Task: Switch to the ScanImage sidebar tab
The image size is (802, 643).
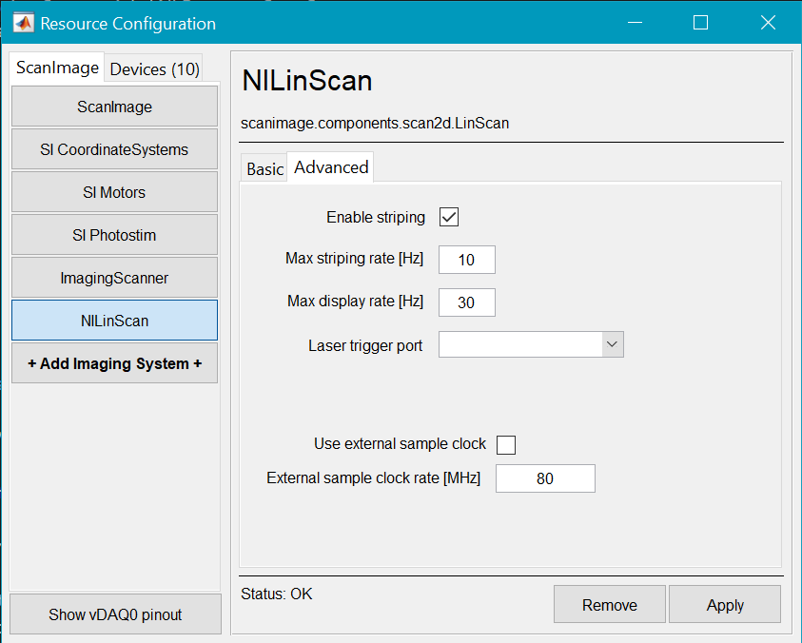Action: point(57,68)
